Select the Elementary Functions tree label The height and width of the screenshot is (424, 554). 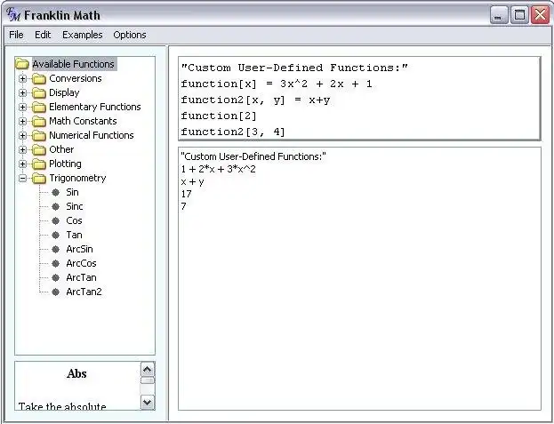coord(94,107)
